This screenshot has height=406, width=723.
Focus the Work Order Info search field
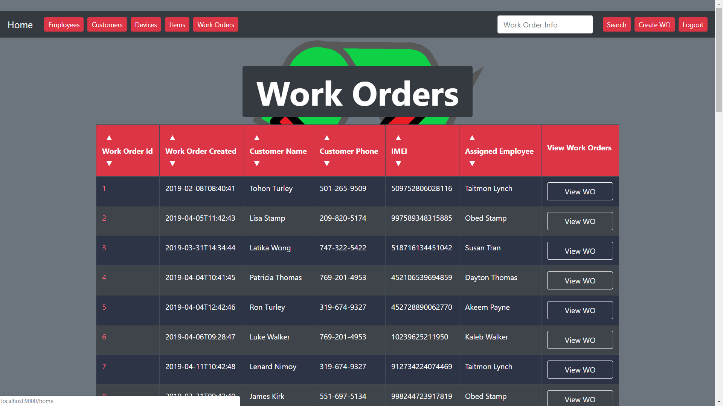(545, 25)
